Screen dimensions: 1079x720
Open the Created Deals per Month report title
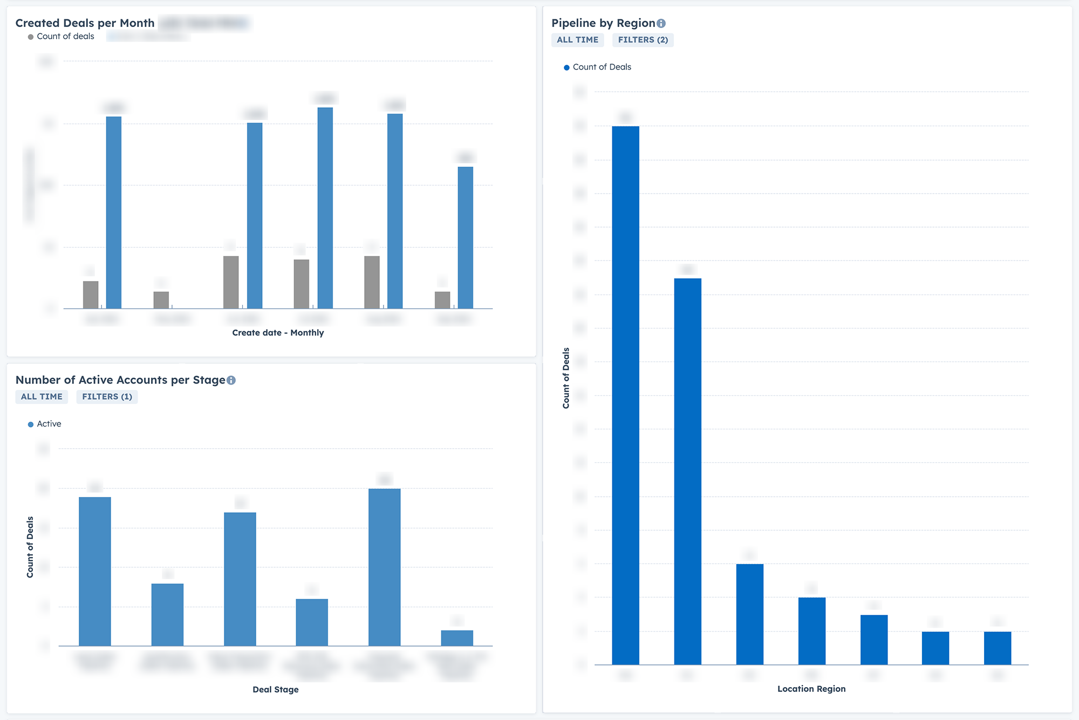(85, 23)
